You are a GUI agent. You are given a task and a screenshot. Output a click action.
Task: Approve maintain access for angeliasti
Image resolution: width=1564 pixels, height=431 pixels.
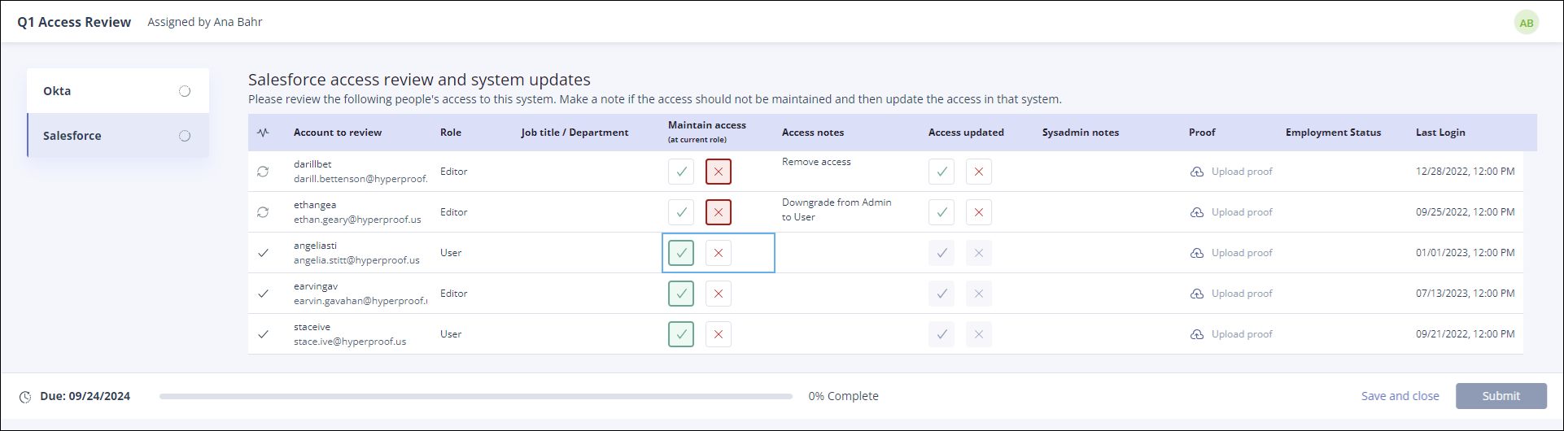681,253
